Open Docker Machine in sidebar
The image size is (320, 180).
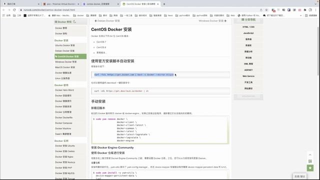(x=63, y=128)
